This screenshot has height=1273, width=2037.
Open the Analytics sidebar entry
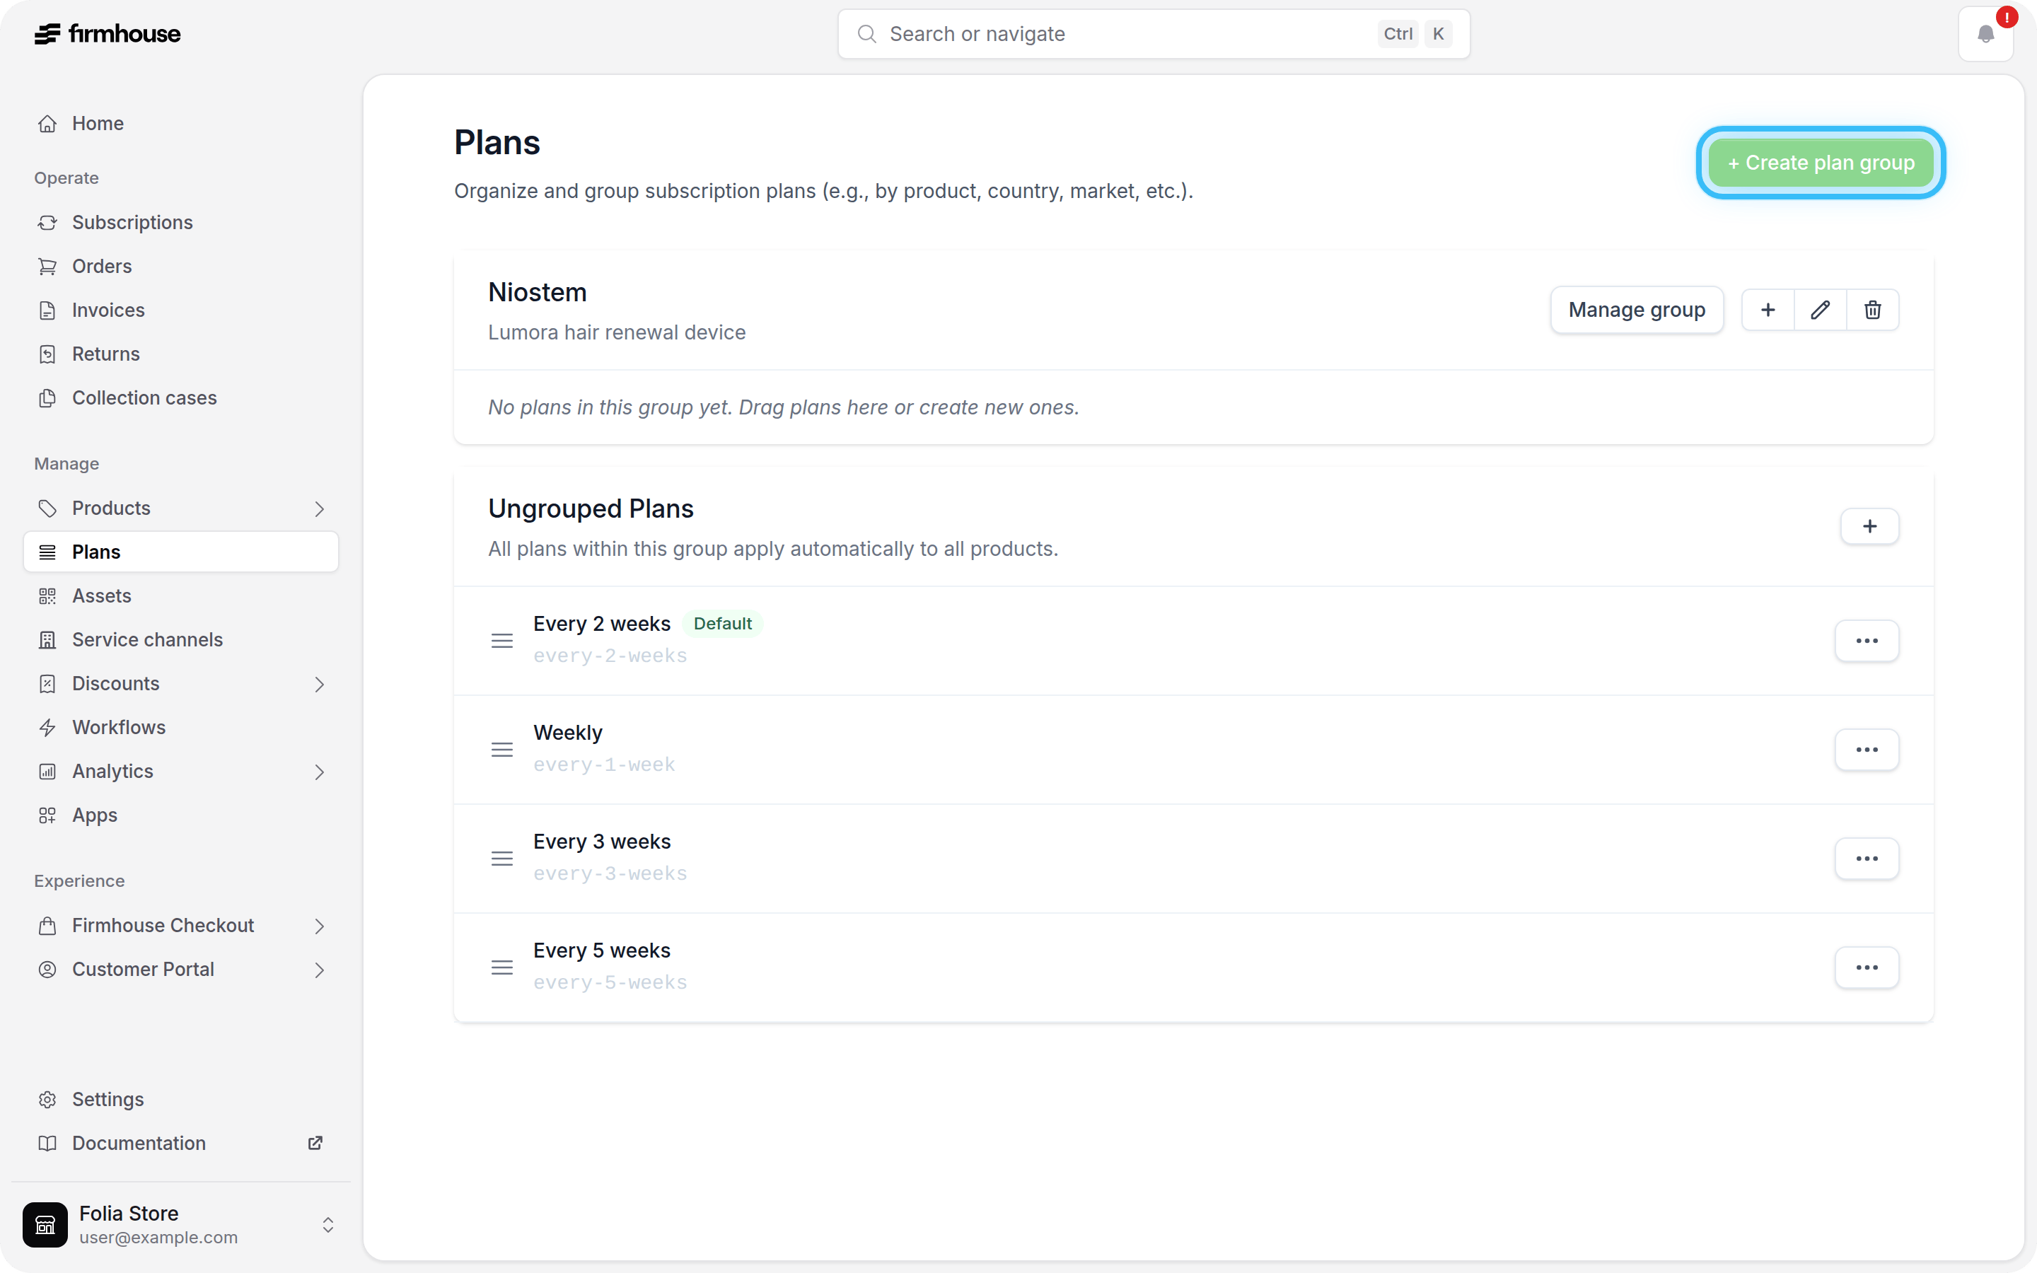click(x=181, y=771)
